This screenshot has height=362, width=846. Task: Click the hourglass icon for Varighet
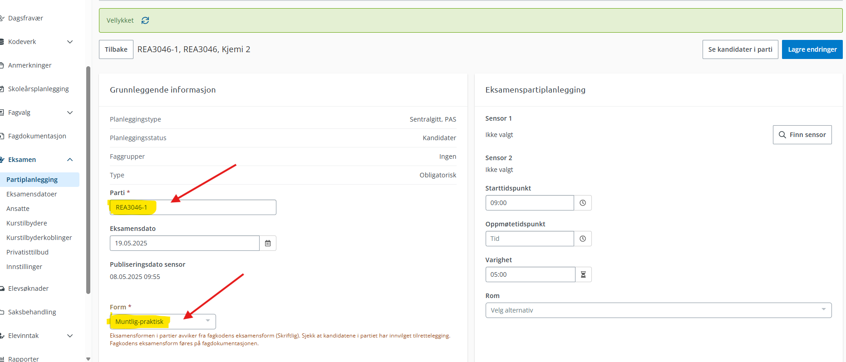coord(583,274)
